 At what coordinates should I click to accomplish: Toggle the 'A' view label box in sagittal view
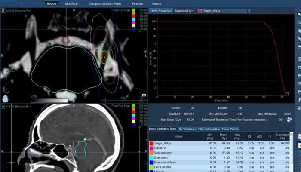click(x=3, y=106)
